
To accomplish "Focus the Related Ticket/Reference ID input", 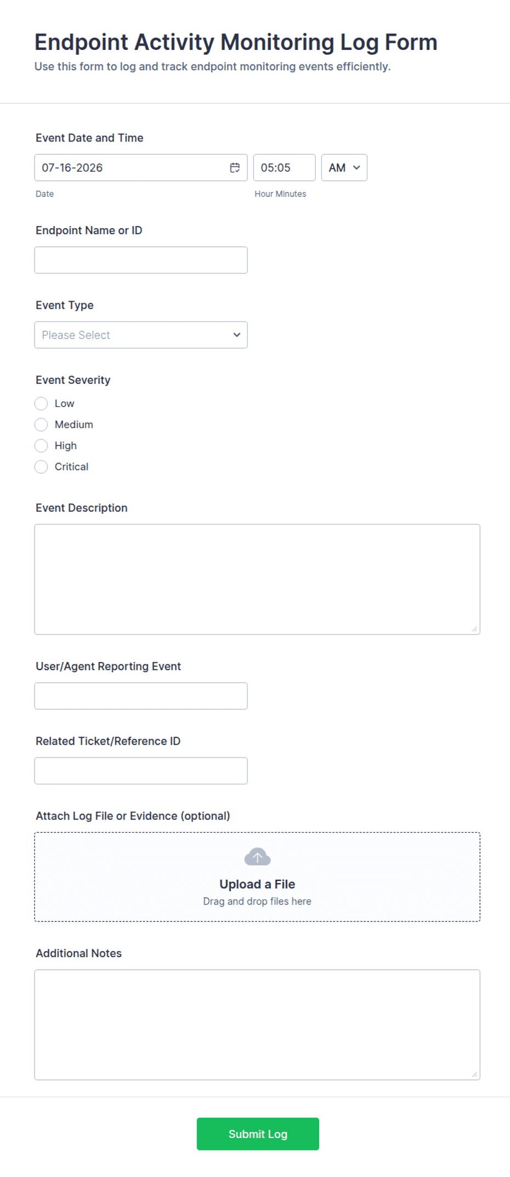I will tap(141, 771).
